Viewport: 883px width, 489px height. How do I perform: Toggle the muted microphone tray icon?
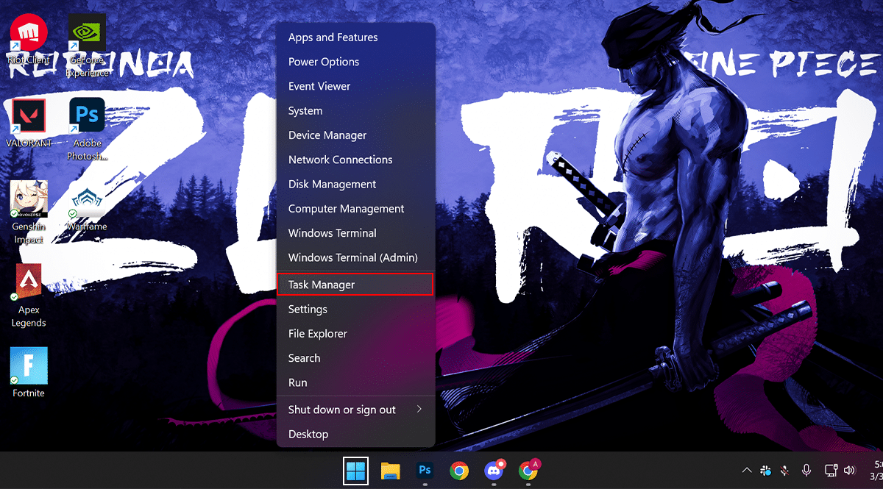click(786, 471)
